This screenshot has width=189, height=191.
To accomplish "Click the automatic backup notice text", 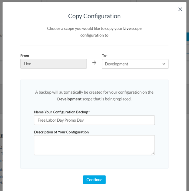I will (94, 92).
